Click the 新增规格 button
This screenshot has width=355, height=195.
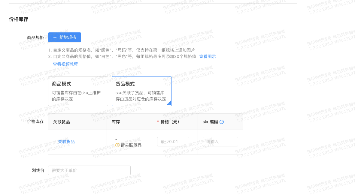[x=65, y=37]
